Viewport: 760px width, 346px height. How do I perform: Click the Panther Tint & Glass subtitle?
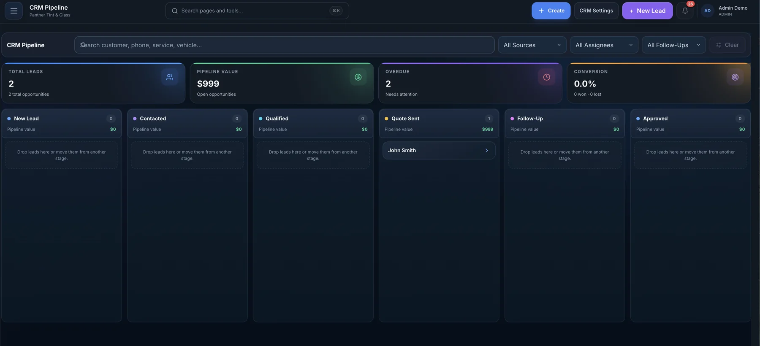click(x=50, y=15)
